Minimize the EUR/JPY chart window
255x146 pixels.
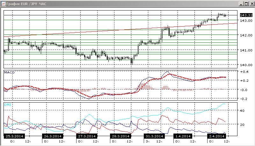pos(242,4)
